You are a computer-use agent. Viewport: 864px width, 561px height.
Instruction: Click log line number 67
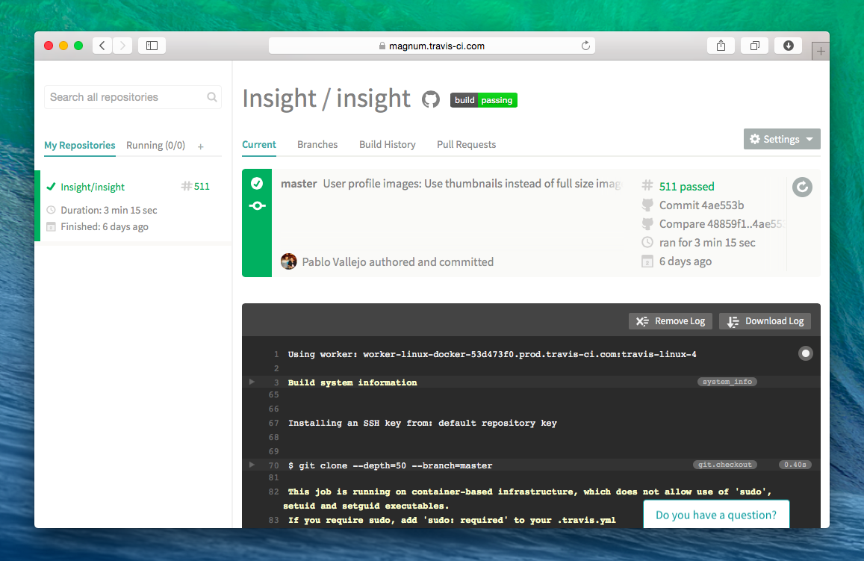point(274,423)
